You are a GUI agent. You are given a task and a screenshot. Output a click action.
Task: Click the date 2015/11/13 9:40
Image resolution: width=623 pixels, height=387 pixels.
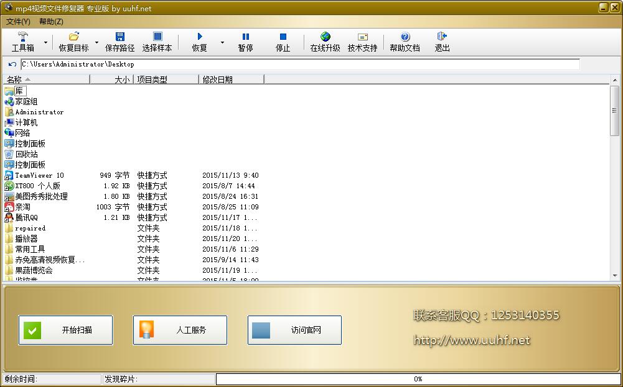pos(230,175)
